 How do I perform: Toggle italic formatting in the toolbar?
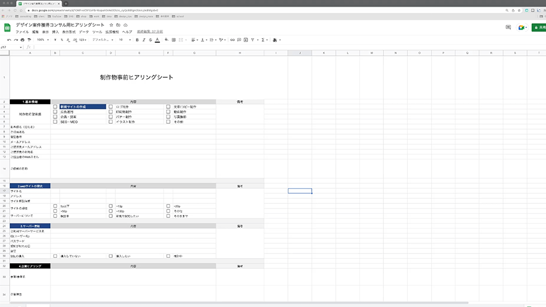(x=144, y=40)
